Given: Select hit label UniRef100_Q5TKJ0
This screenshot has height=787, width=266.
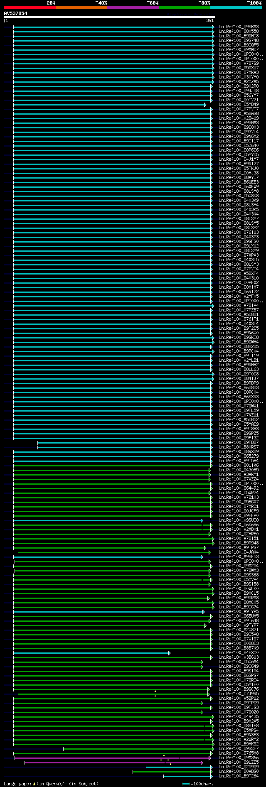Looking at the screenshot, I should point(239,169).
